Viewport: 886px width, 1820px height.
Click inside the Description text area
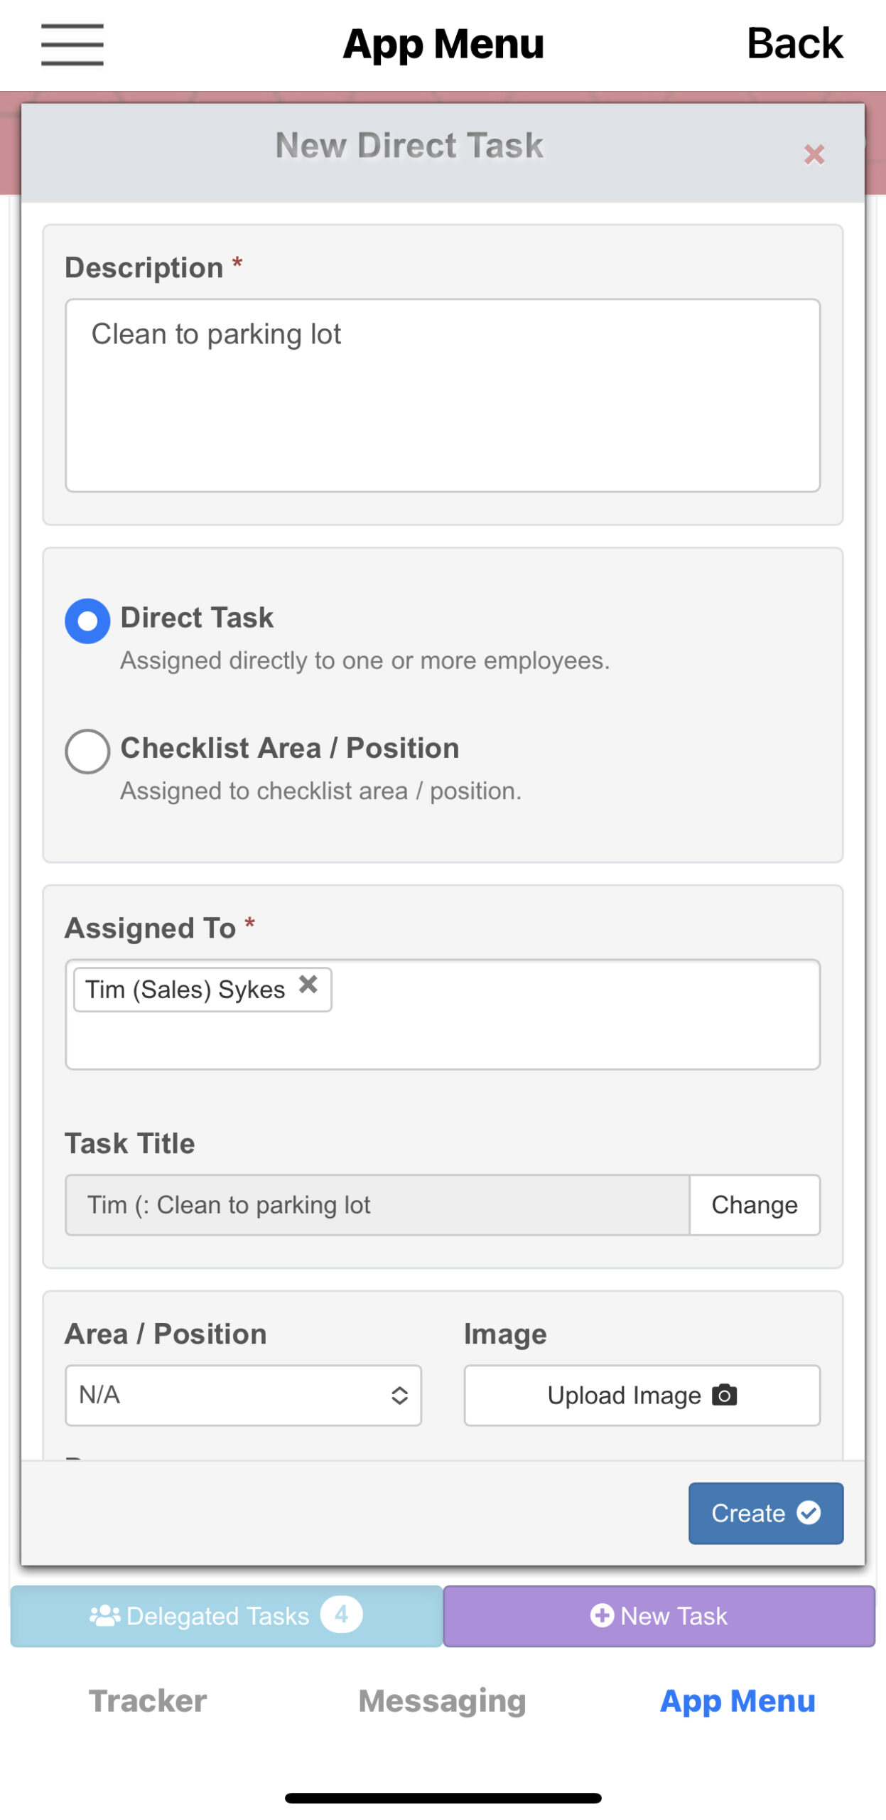(x=443, y=394)
